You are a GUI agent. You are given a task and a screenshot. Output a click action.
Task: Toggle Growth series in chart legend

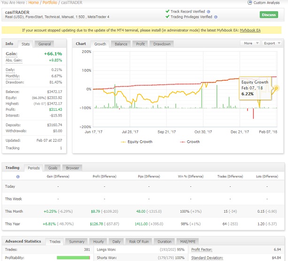pyautogui.click(x=191, y=141)
